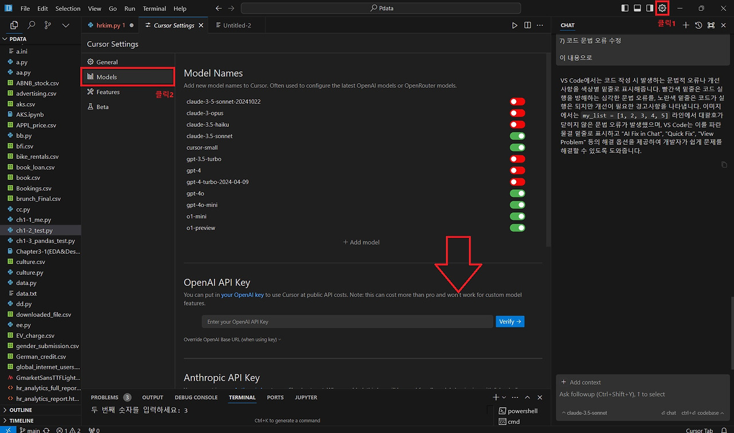Open the Explorer view in the sidebar
This screenshot has width=734, height=433.
(x=14, y=25)
